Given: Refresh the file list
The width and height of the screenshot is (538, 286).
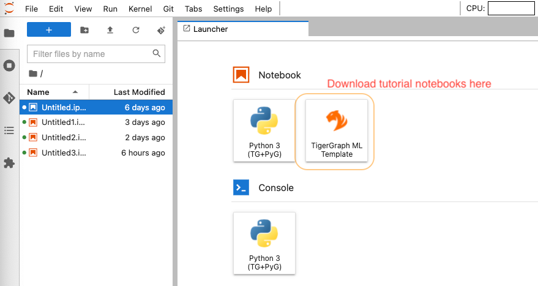Looking at the screenshot, I should 136,30.
